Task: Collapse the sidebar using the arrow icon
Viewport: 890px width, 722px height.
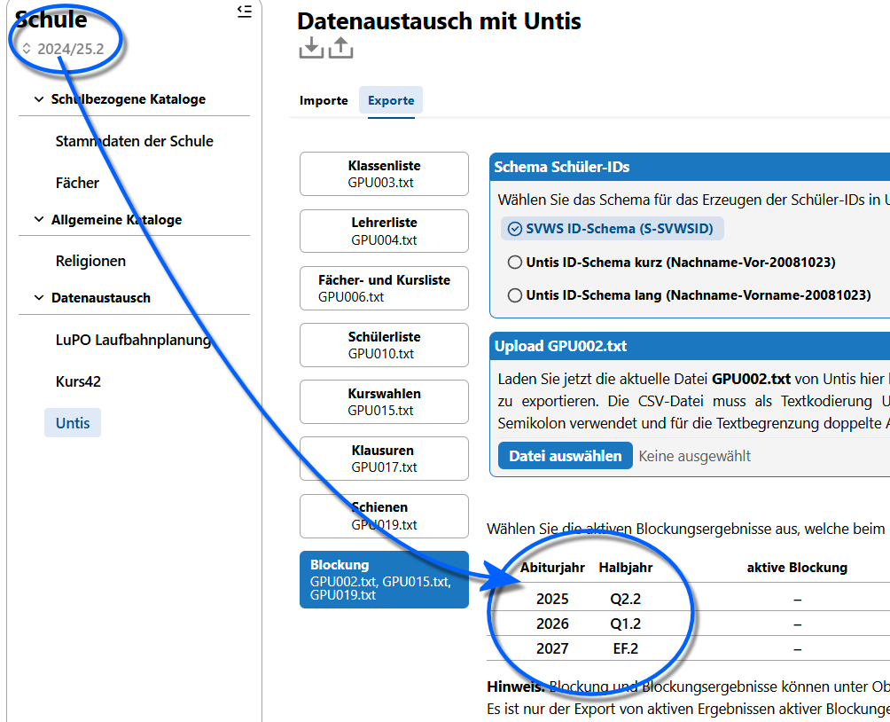Action: (x=245, y=12)
